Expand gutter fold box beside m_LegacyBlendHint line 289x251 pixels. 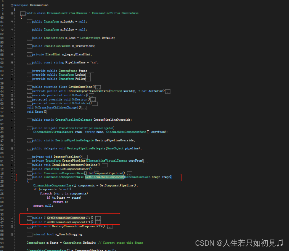pos(12,55)
